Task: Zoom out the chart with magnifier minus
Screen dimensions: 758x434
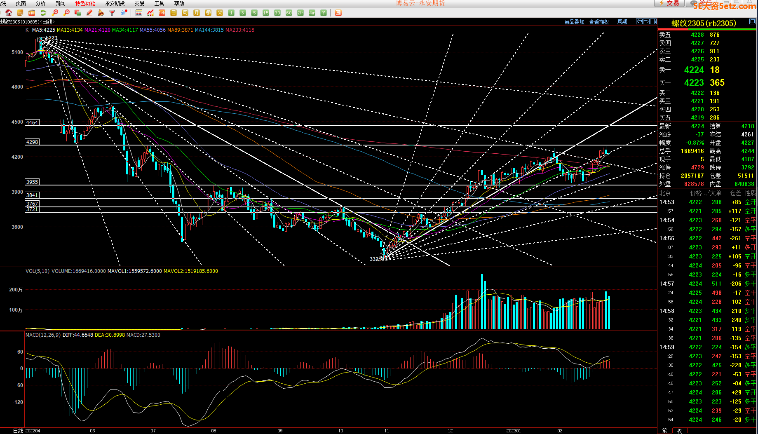Action: coord(66,13)
